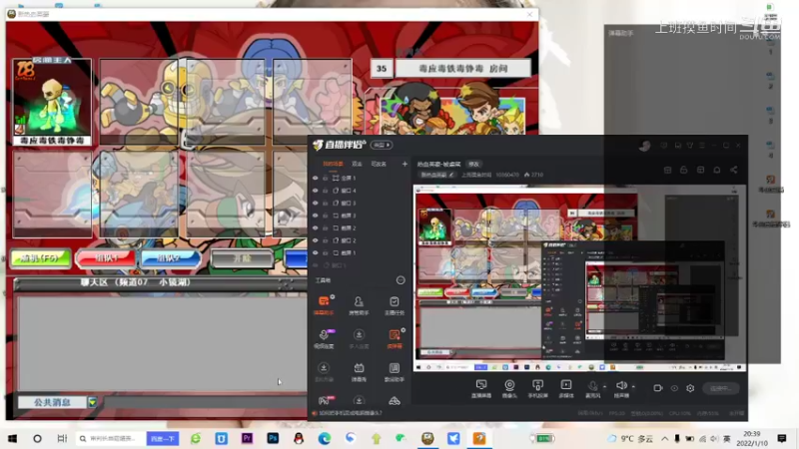Open the 数据助手 tool icon
The width and height of the screenshot is (799, 449).
[x=394, y=372]
